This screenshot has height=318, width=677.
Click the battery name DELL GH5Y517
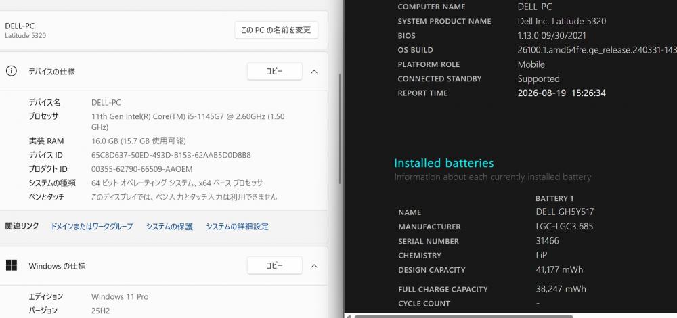point(565,212)
